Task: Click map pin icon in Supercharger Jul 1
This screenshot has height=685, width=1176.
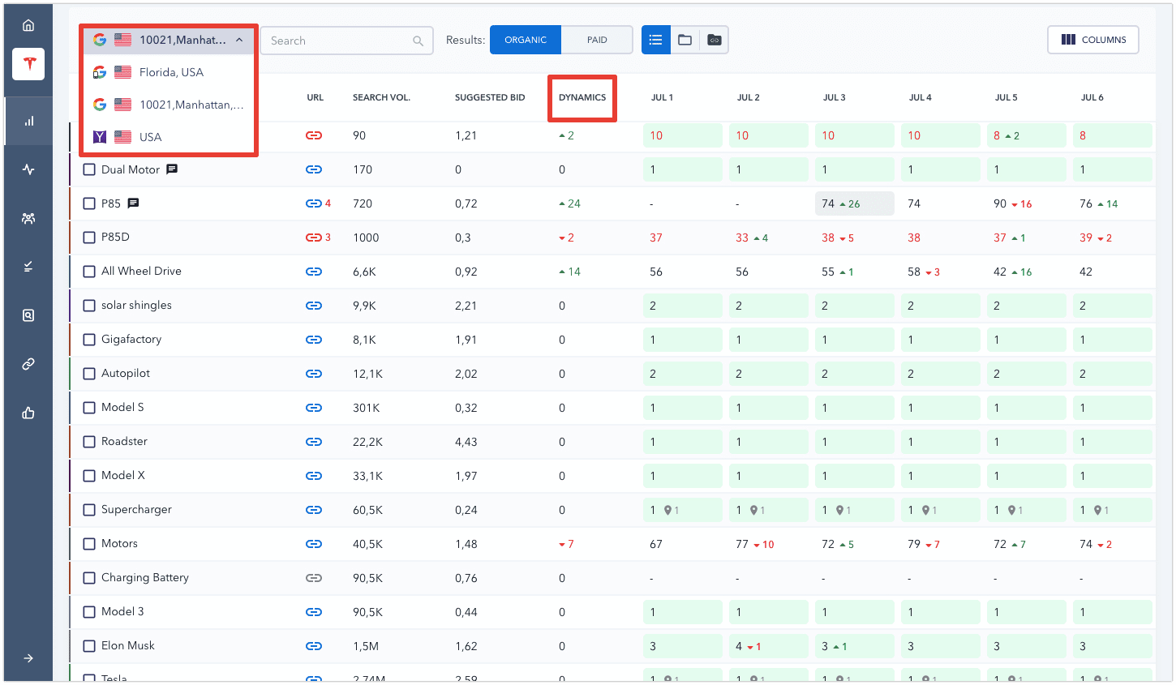Action: click(x=667, y=510)
